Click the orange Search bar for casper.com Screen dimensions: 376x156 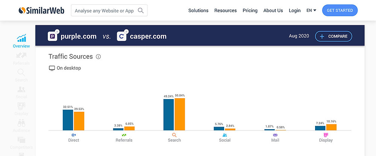pos(180,114)
